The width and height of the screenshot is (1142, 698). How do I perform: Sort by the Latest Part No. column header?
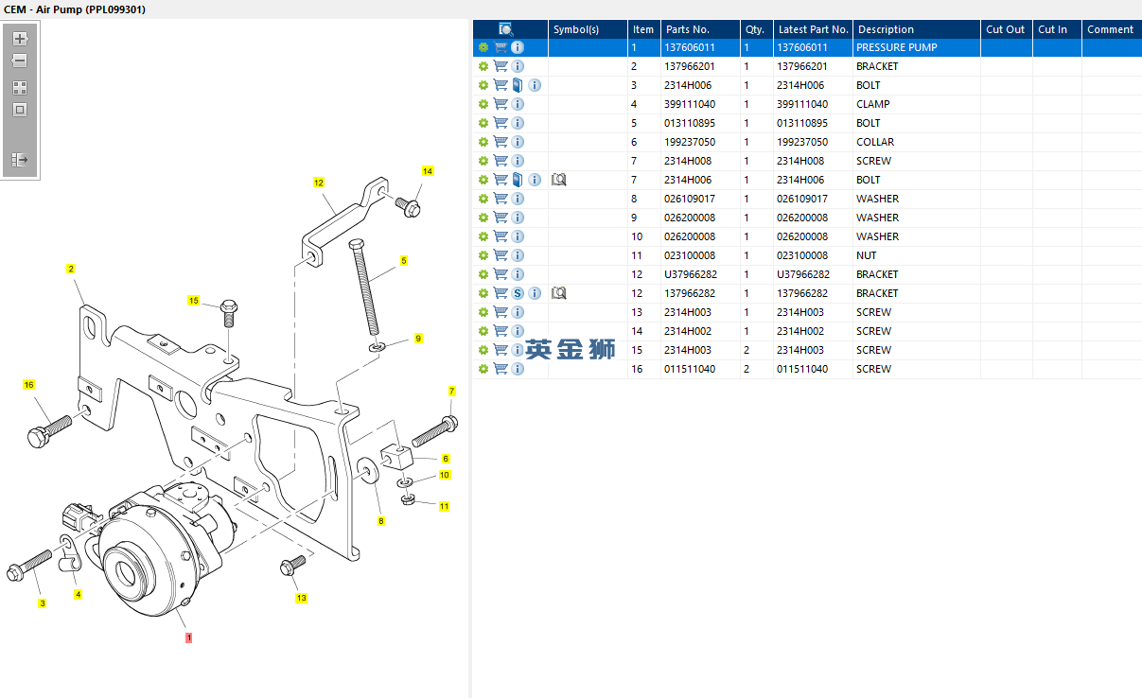814,29
